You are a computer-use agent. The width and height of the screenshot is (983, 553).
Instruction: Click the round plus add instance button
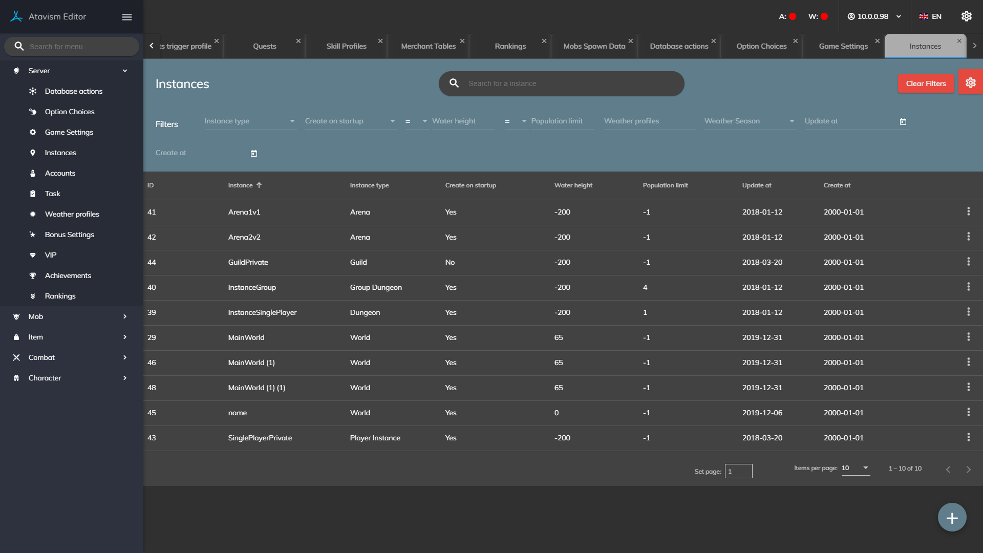coord(952,518)
